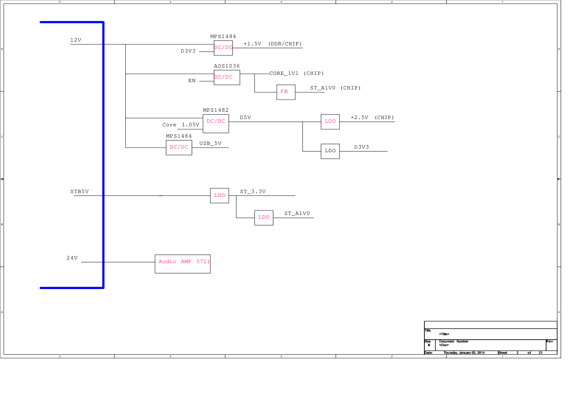Click the 12V net label
This screenshot has height=402, width=568.
76,40
